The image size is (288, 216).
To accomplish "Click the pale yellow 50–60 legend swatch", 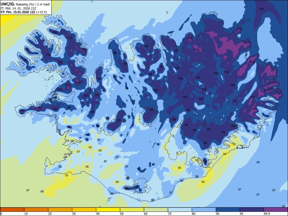I will pyautogui.click(x=132, y=210).
